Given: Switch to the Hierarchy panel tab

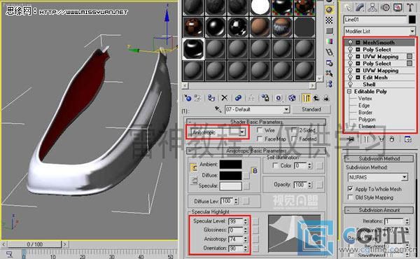Looking at the screenshot, I should 372,8.
